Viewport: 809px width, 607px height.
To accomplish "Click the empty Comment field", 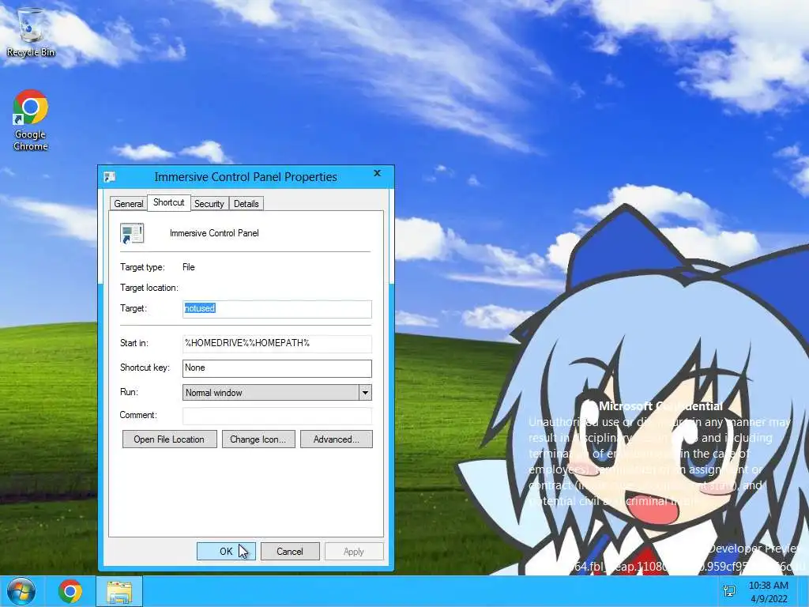I will [277, 416].
